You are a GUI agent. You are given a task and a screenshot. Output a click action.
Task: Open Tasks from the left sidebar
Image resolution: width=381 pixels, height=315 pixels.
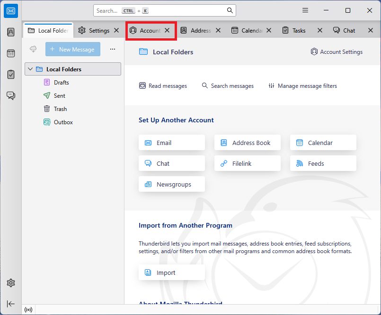[x=11, y=75]
